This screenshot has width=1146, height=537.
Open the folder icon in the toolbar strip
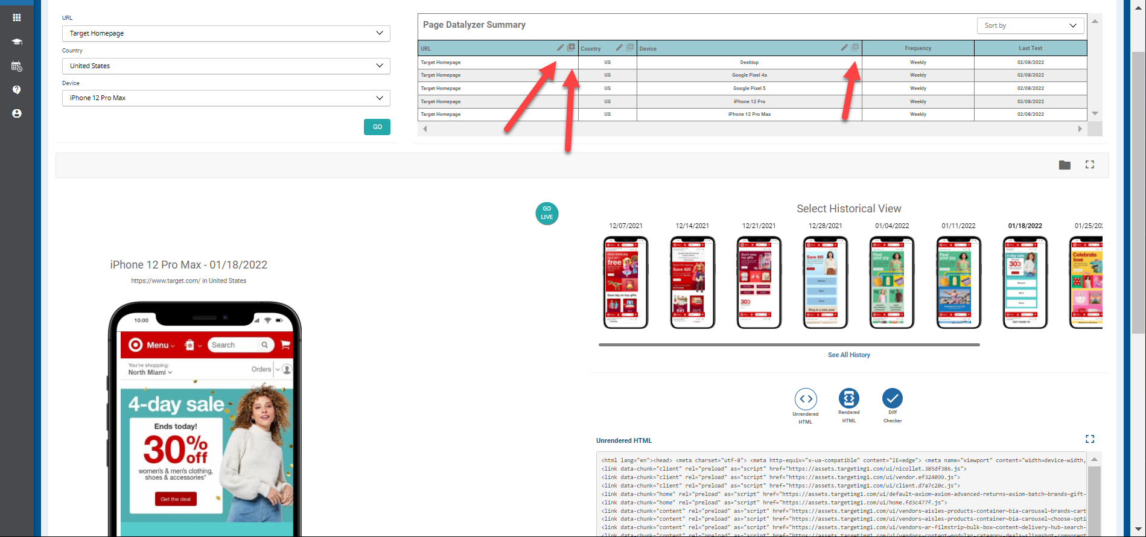tap(1065, 165)
